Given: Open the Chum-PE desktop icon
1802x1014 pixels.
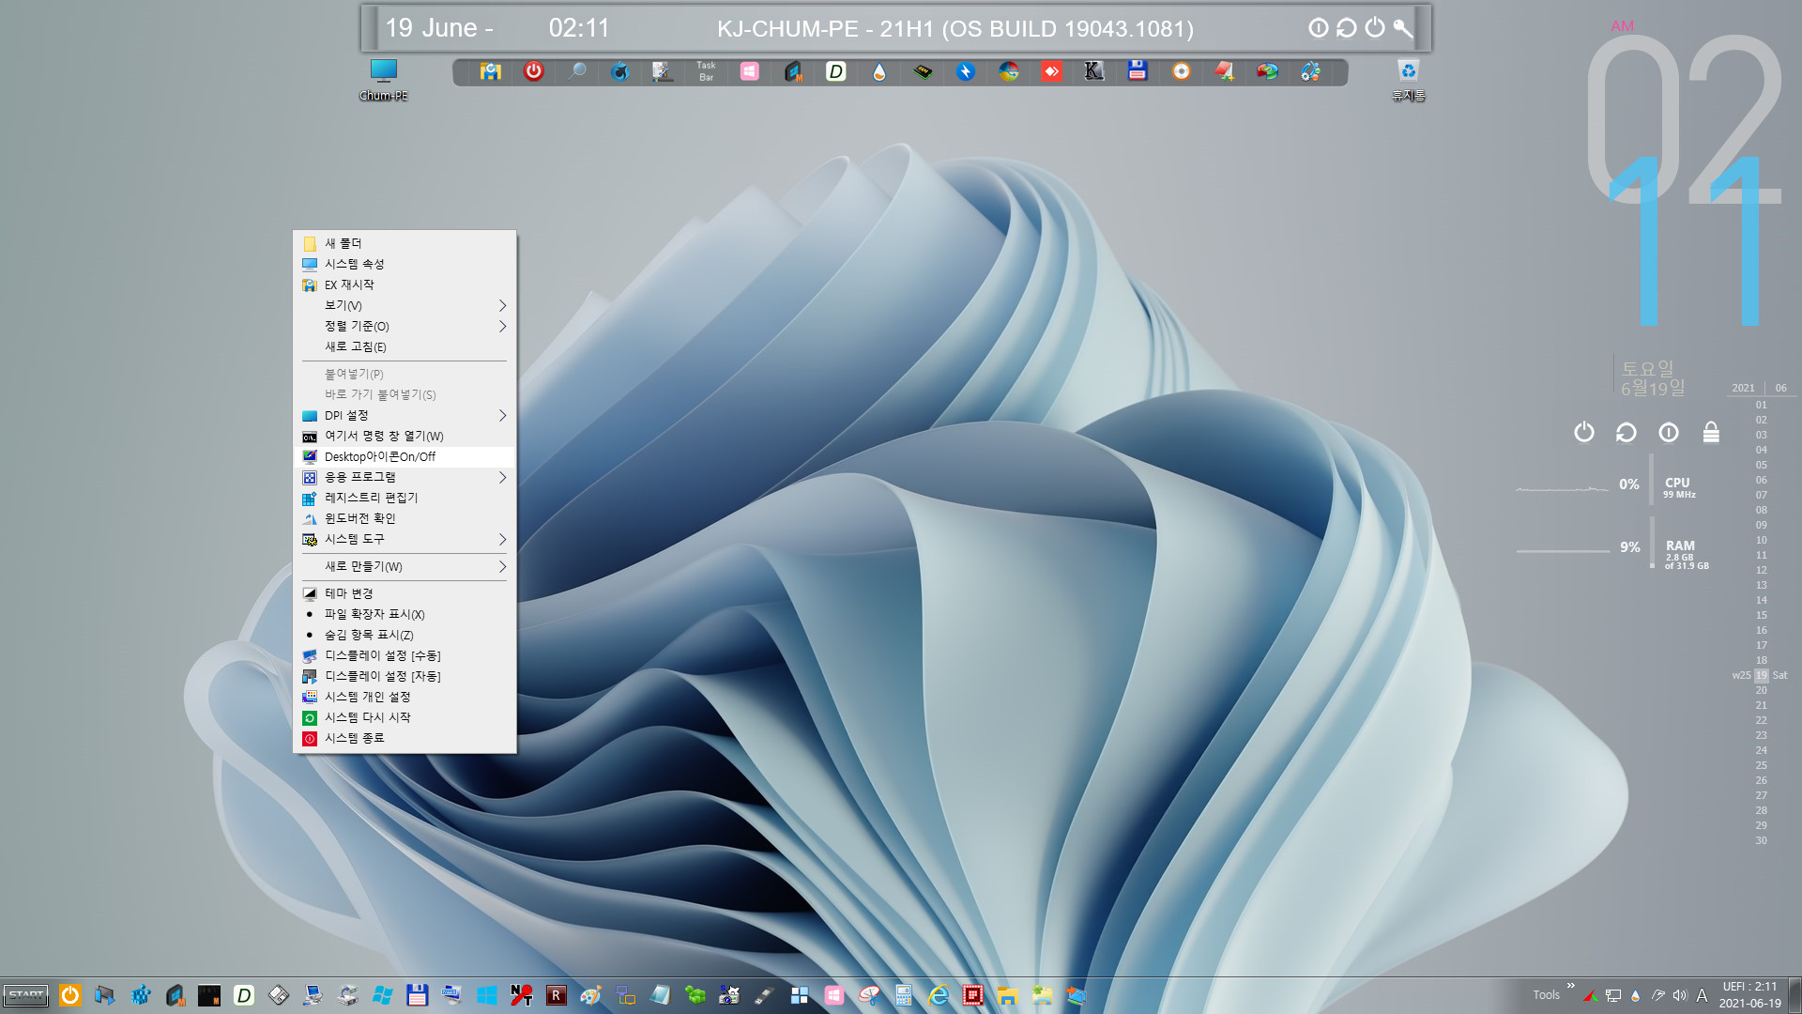Looking at the screenshot, I should 383,79.
